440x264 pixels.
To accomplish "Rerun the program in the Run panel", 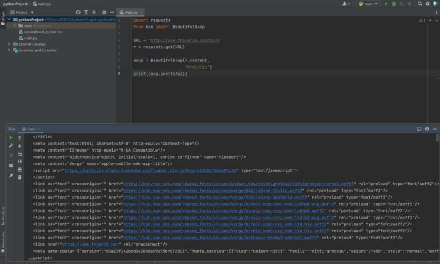I will click(11, 137).
